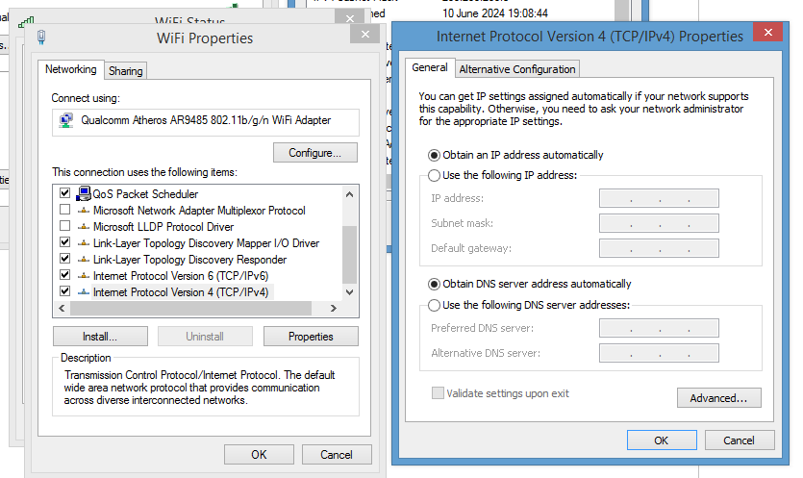Click the Default gateway input field
Screen dimensions: 803x478
pyautogui.click(x=659, y=248)
